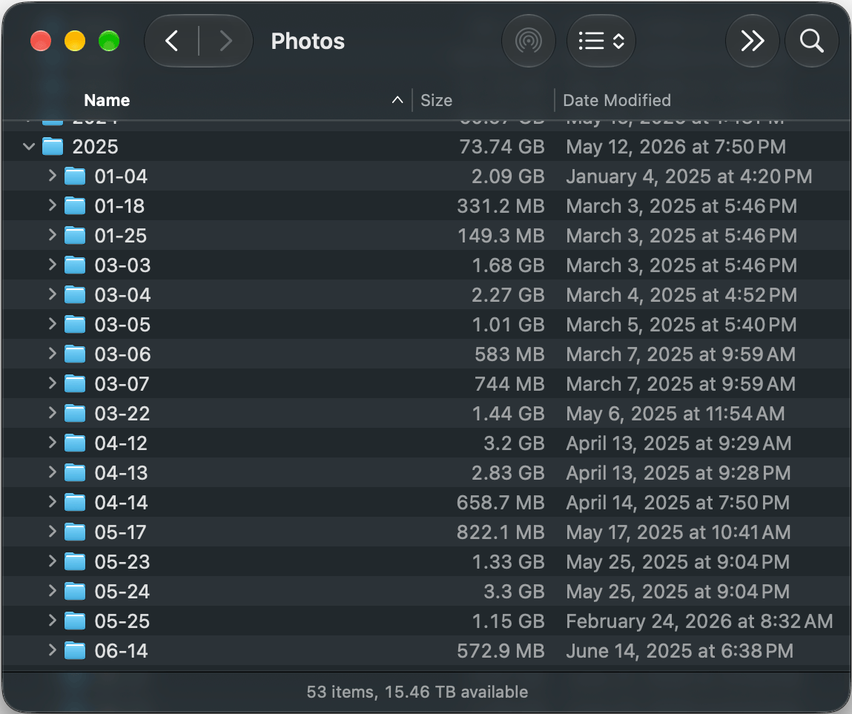852x714 pixels.
Task: Collapse the 2025 folder
Action: pos(29,146)
